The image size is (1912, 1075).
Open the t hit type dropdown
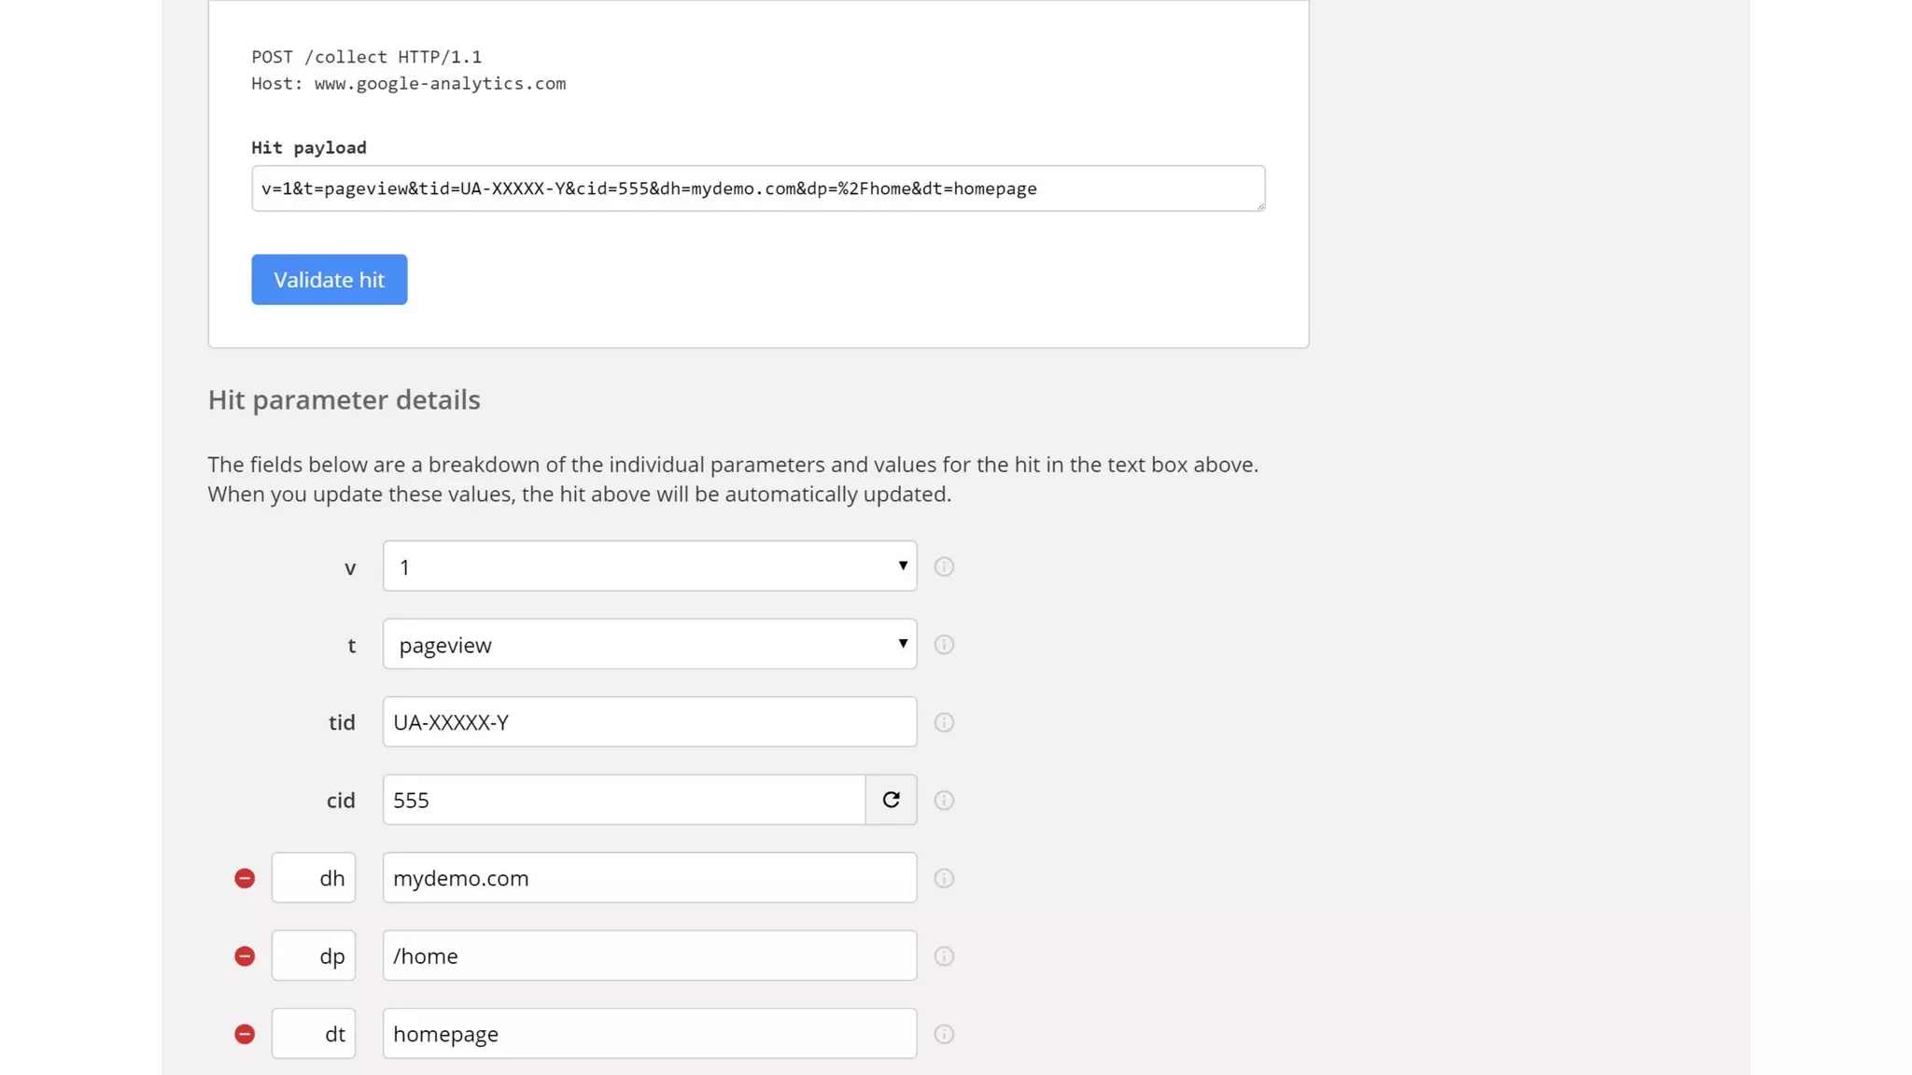pyautogui.click(x=649, y=644)
